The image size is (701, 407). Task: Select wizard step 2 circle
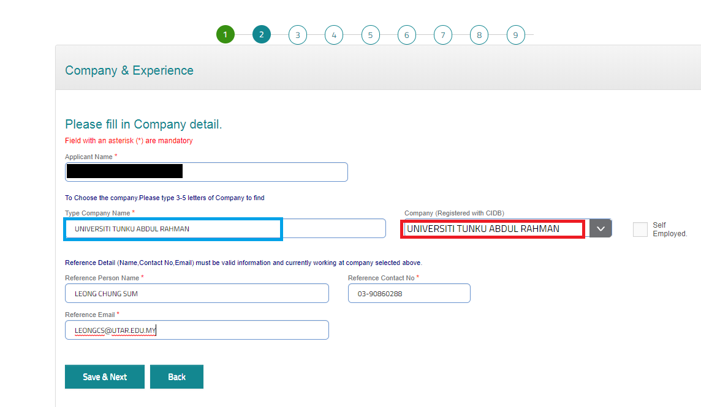tap(262, 34)
